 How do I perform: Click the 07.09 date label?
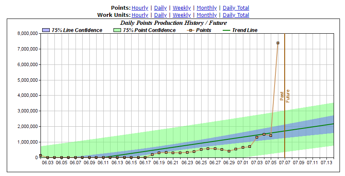[299, 163]
